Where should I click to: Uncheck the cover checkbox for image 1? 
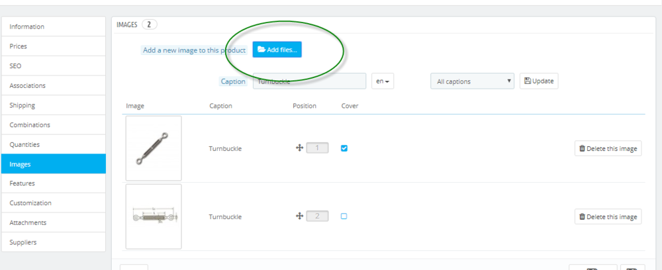pos(344,148)
